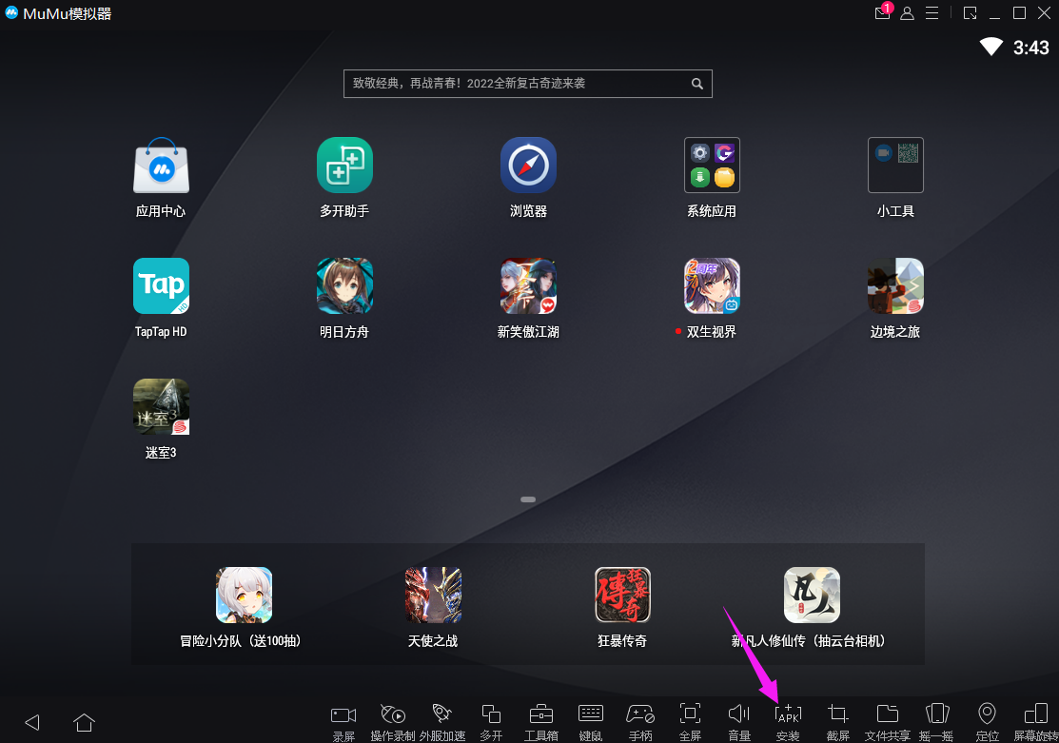Open recommended game 冒险小分队
The height and width of the screenshot is (743, 1059).
point(244,596)
